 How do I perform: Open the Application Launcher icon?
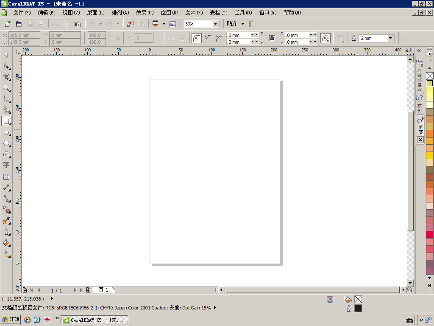click(155, 24)
